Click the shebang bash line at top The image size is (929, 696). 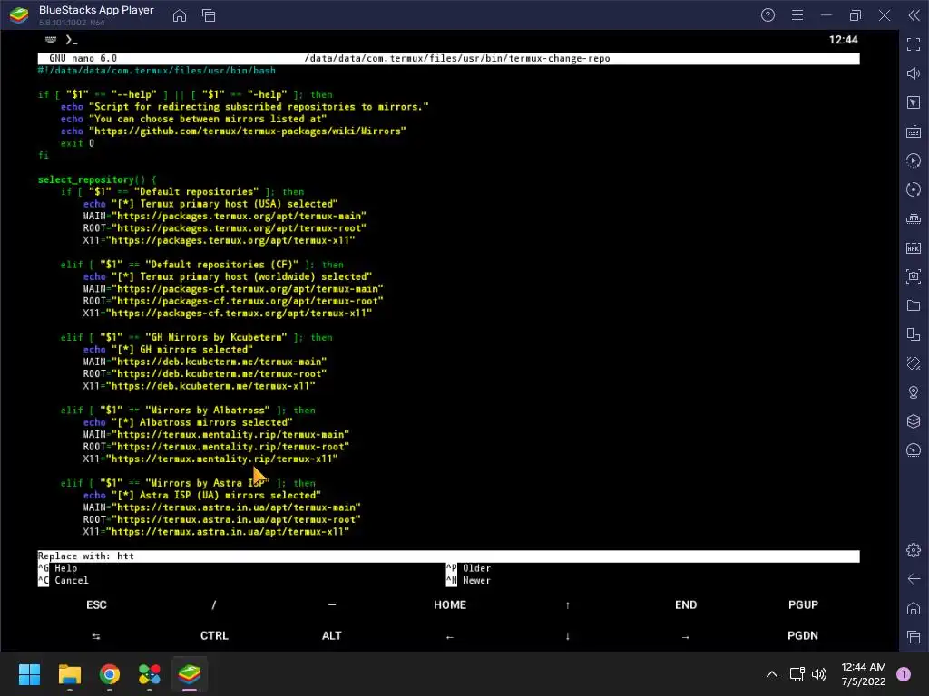(157, 71)
